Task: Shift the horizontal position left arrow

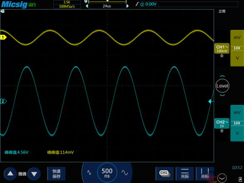Action: click(87, 6)
